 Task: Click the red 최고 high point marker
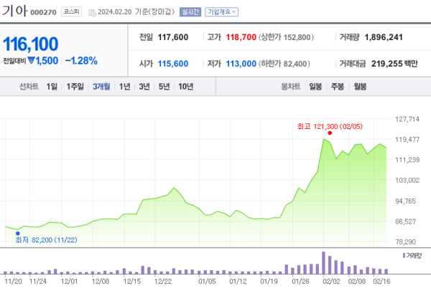pyautogui.click(x=330, y=133)
